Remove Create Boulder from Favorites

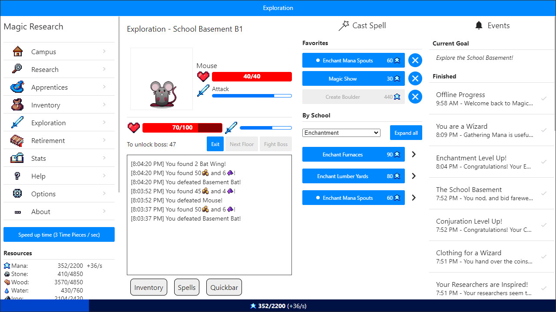(415, 97)
